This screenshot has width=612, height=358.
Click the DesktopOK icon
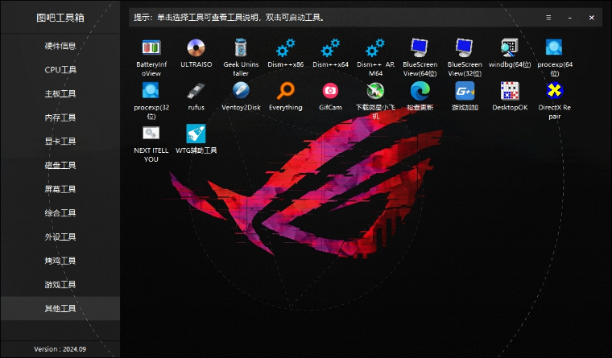click(x=509, y=90)
